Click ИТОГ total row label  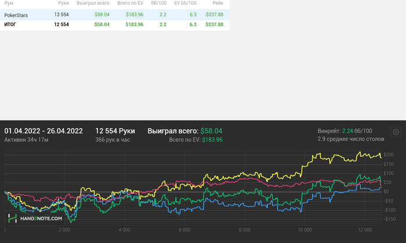pos(10,24)
